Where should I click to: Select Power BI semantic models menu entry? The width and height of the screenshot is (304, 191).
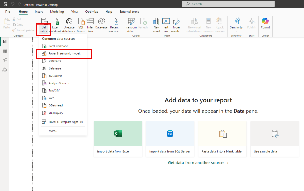pyautogui.click(x=64, y=53)
